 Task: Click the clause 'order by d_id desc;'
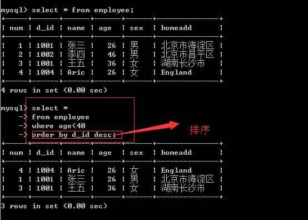click(74, 135)
